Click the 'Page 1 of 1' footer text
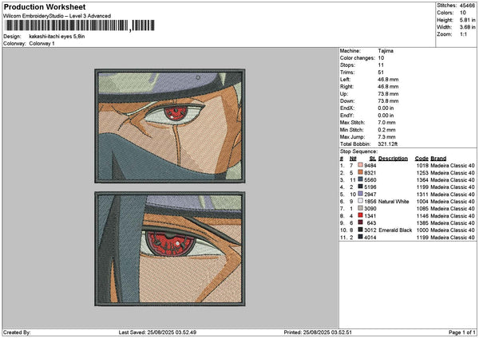 pos(462,332)
